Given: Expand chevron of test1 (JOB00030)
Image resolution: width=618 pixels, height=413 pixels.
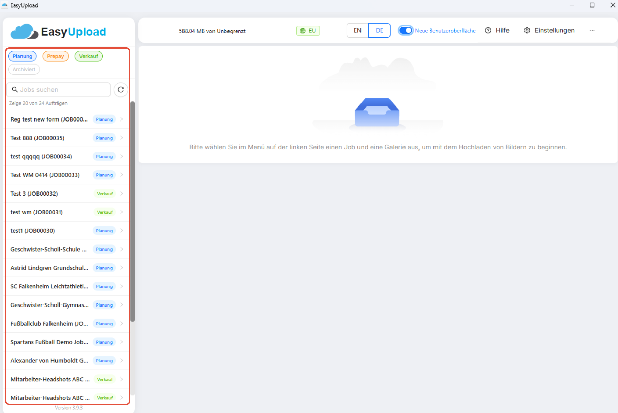Looking at the screenshot, I should point(122,231).
